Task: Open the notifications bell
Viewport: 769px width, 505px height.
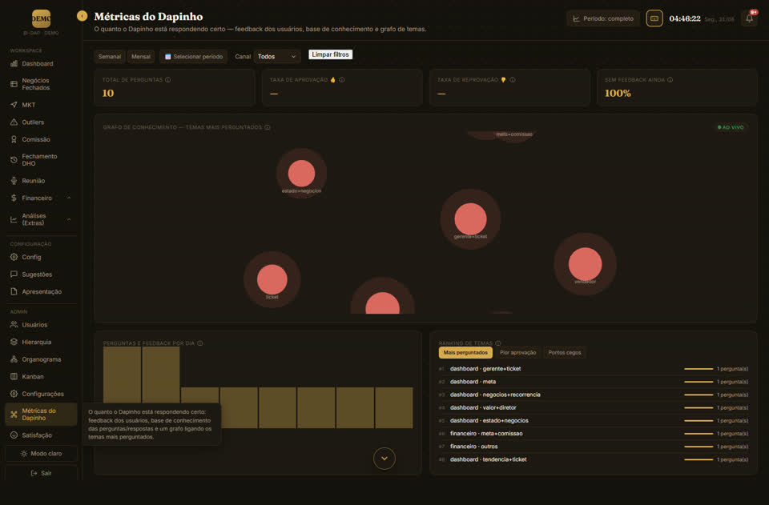Action: click(x=750, y=18)
